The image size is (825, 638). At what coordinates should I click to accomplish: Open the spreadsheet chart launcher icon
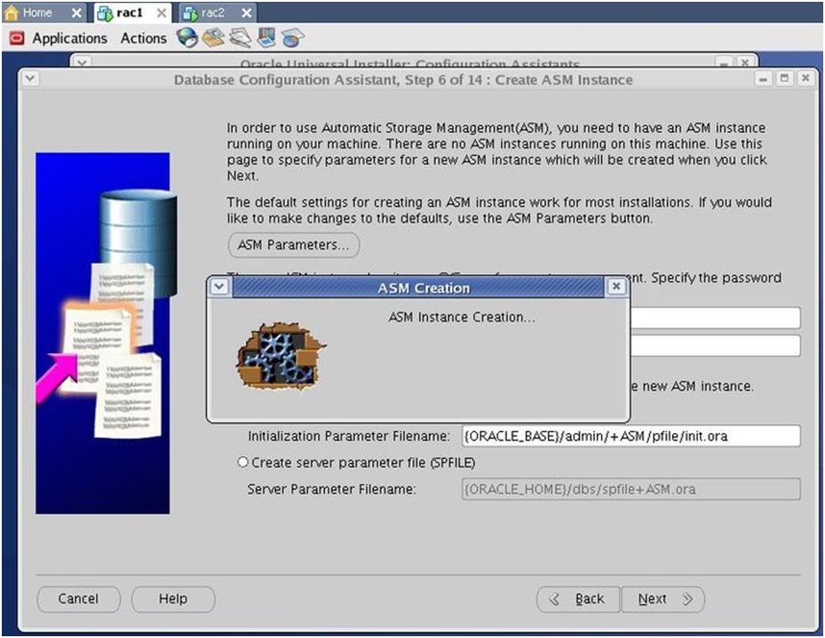pos(292,38)
